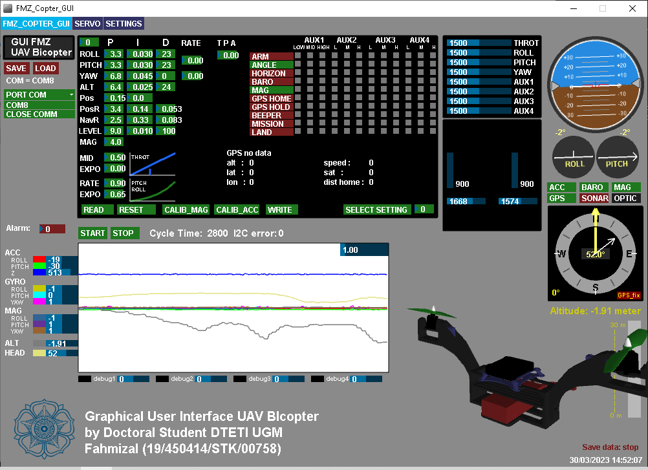This screenshot has width=648, height=470.
Task: Toggle the ACC sensor indicator
Action: [561, 187]
